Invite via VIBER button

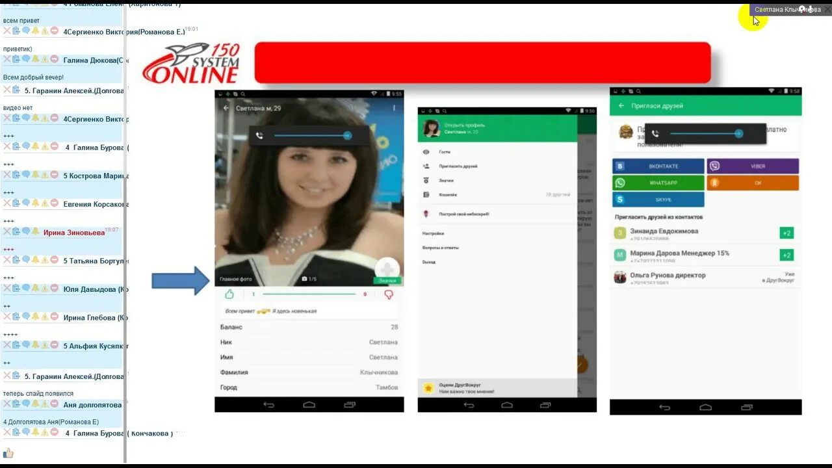[753, 166]
